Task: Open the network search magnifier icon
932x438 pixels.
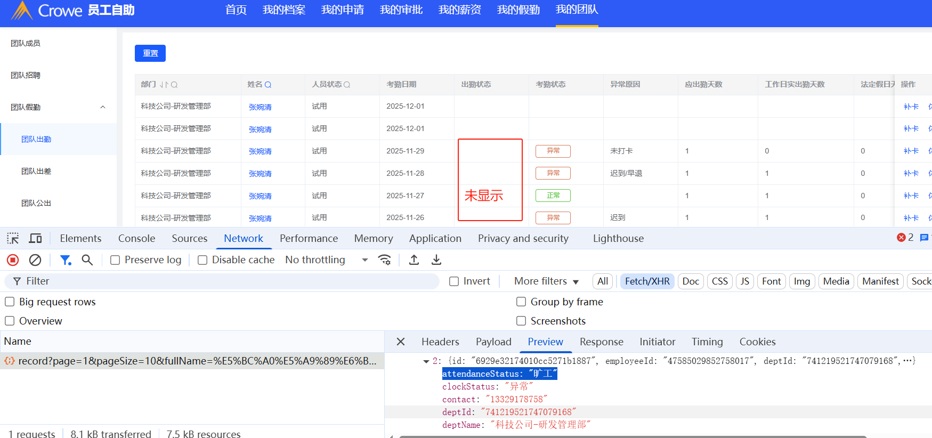Action: (x=87, y=260)
